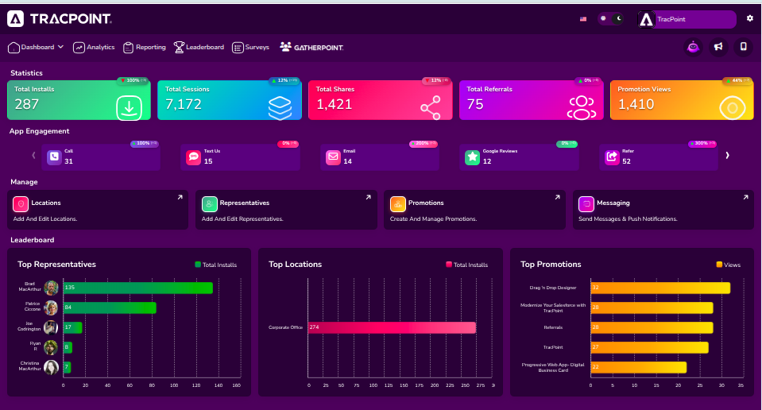Click the Promotions icon
This screenshot has width=762, height=410.
[397, 204]
